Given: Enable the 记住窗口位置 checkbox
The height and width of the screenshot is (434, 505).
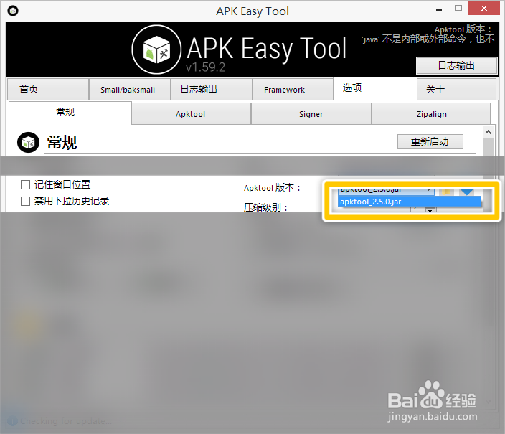Looking at the screenshot, I should point(25,185).
